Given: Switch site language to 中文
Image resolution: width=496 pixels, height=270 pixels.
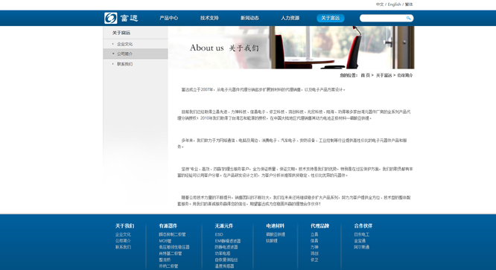Looking at the screenshot, I should tap(380, 4).
